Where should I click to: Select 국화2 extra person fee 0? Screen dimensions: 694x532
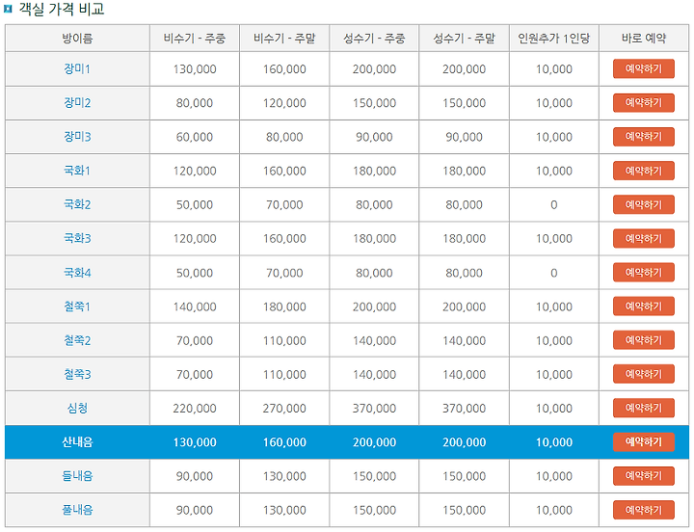[x=554, y=204]
